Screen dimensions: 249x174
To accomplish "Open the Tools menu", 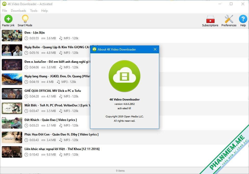I will [34, 11].
